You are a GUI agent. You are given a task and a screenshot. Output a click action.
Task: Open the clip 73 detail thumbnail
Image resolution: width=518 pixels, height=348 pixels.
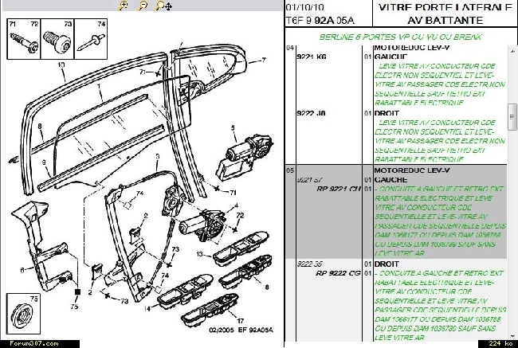(x=57, y=39)
